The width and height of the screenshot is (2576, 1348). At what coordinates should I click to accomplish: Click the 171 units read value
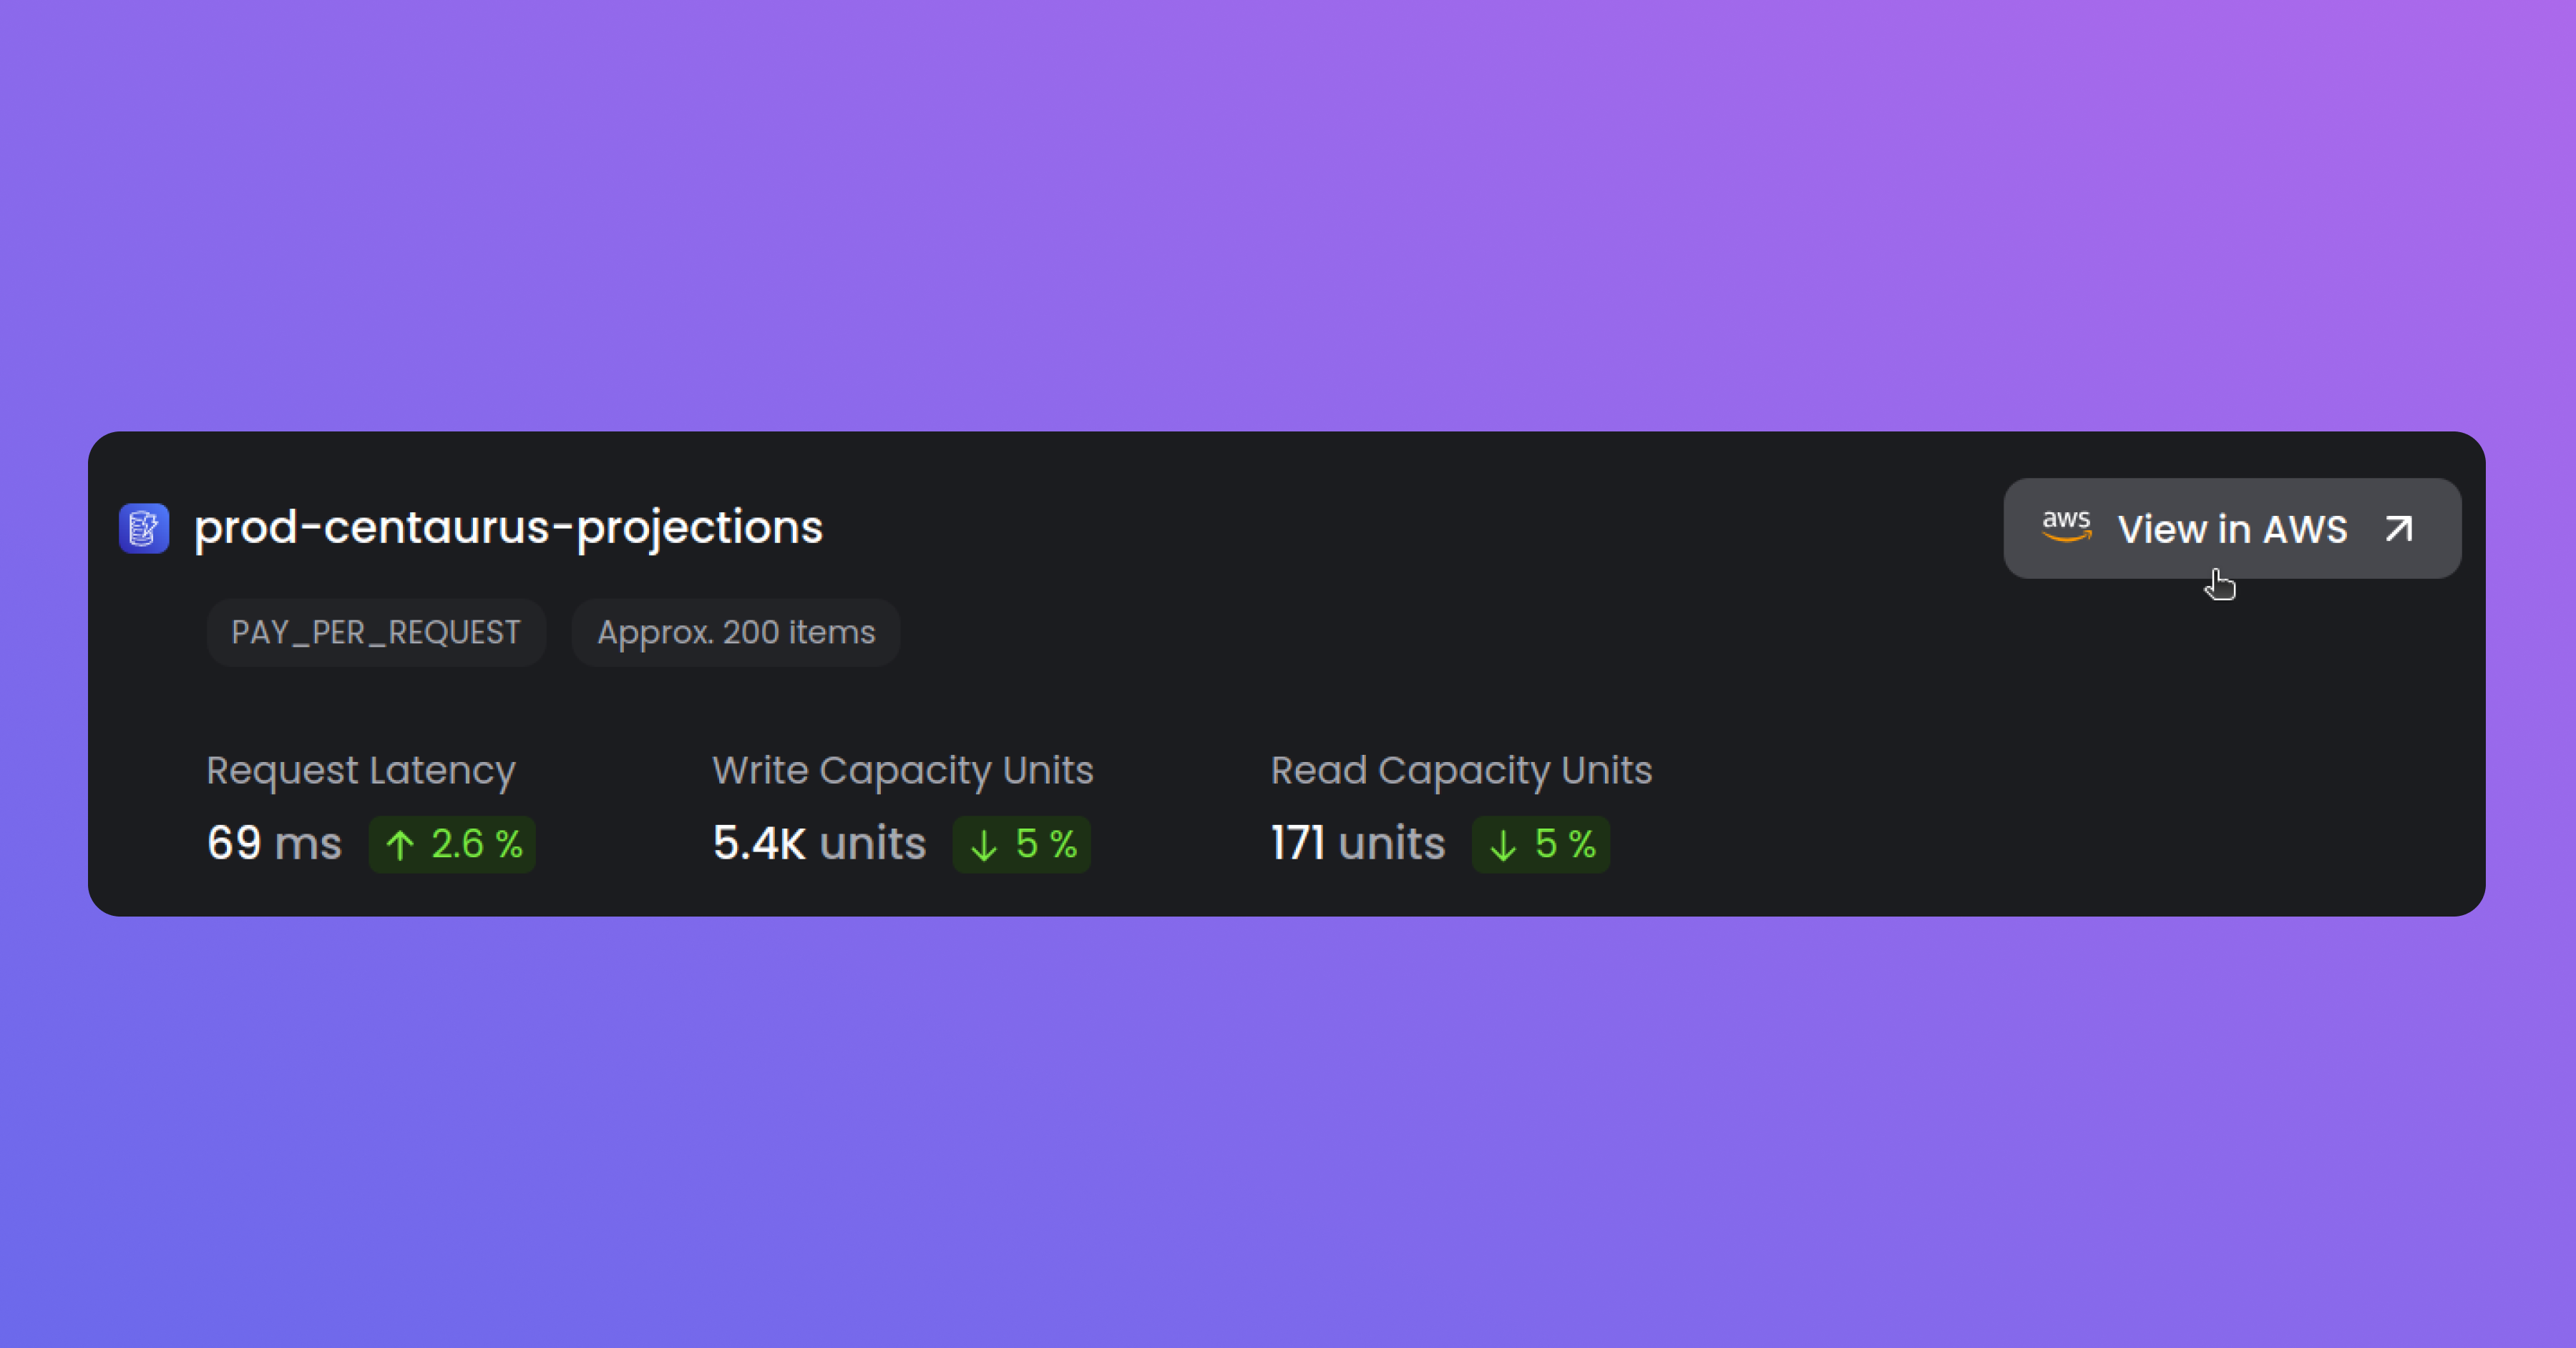pos(1357,844)
